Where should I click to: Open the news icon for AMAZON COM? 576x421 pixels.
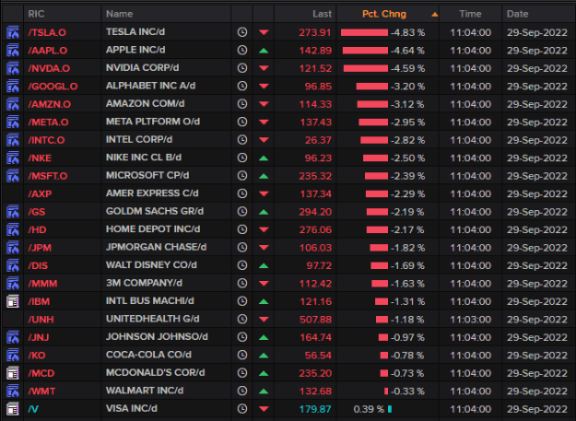(x=13, y=104)
